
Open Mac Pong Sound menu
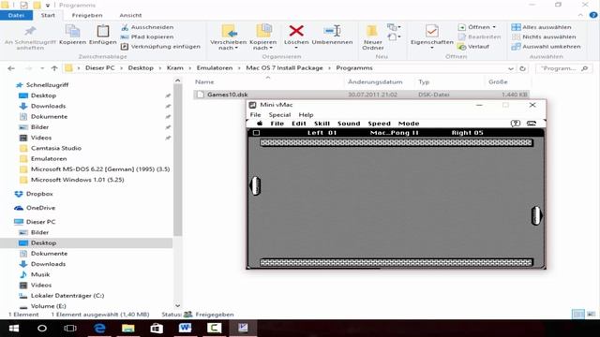pos(349,124)
